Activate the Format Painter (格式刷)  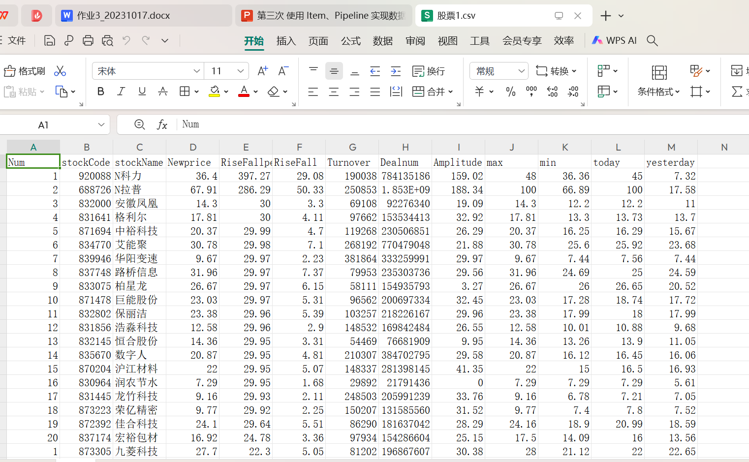25,71
